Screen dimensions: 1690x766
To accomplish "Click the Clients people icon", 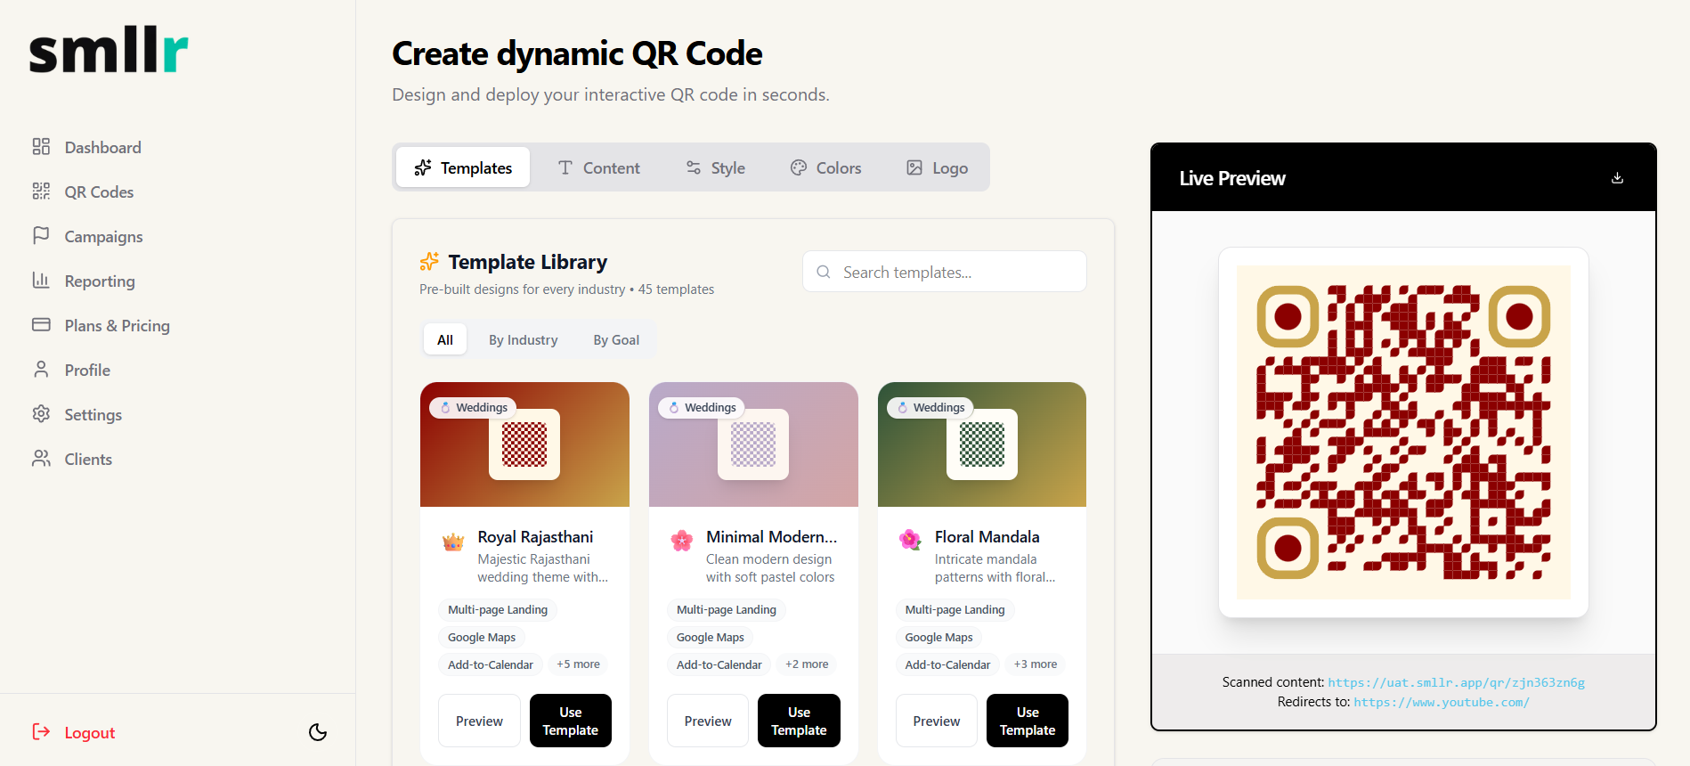I will 41,458.
